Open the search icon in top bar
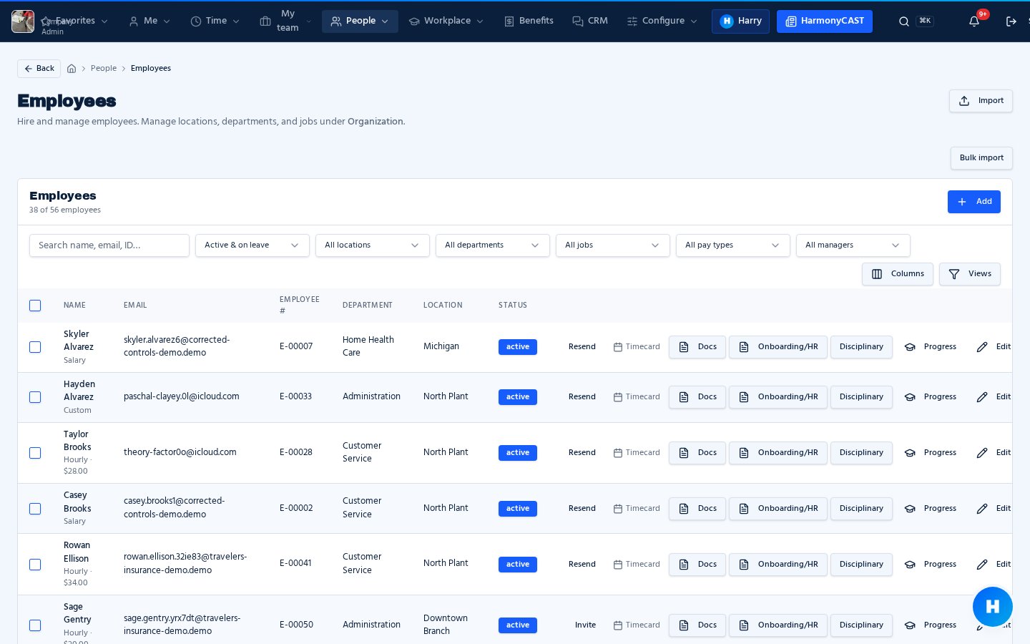1030x644 pixels. pyautogui.click(x=904, y=21)
